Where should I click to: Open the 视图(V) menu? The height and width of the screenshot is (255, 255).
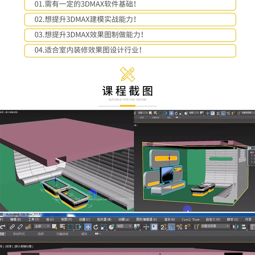pyautogui.click(x=67, y=219)
